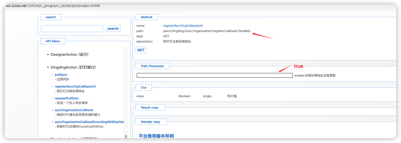The width and height of the screenshot is (401, 143).
Task: Open syncOrganizationCallbackEncodingAESKeyGet link
Action: click(89, 122)
